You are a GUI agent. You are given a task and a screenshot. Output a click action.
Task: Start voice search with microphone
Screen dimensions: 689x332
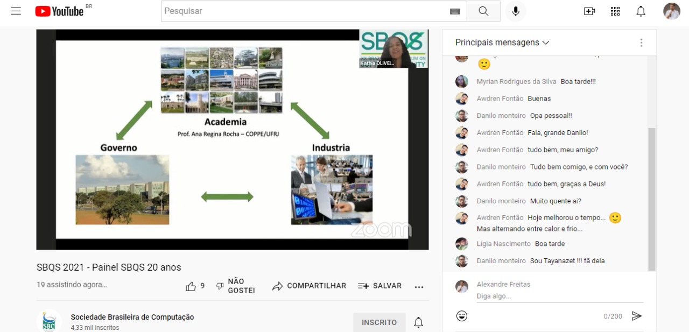coord(516,11)
